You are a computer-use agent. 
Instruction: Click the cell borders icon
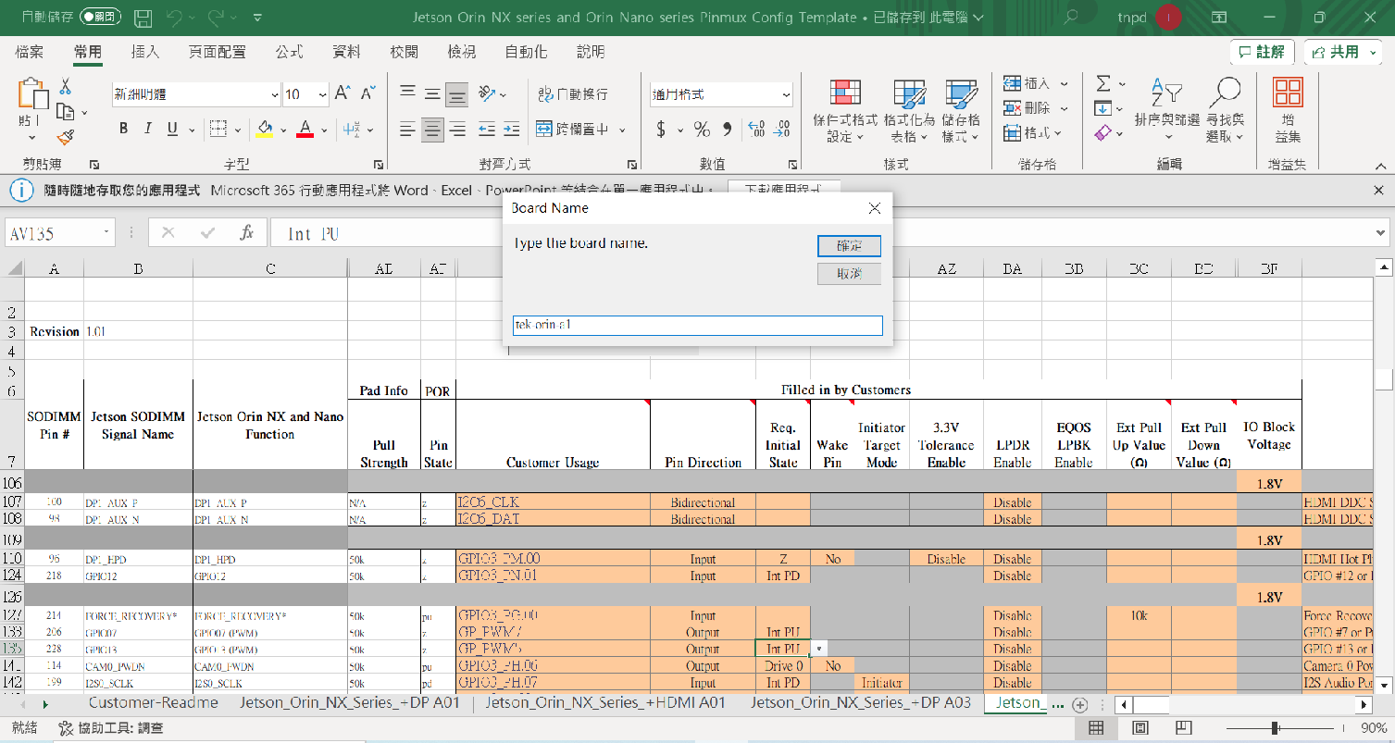[218, 129]
